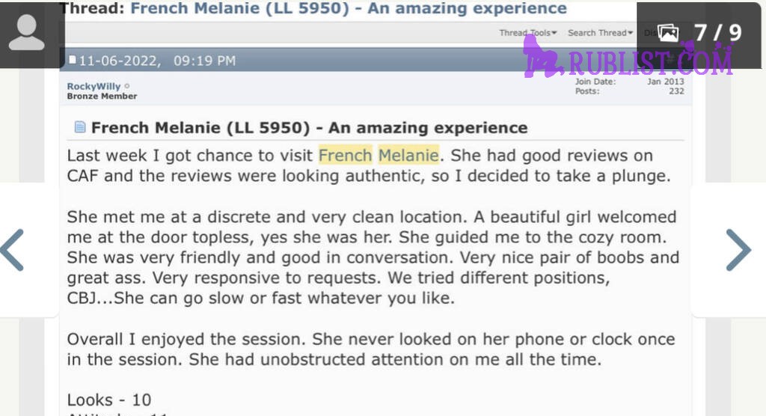Click the 11-06-2022 post date header
766x416 pixels.
click(157, 61)
